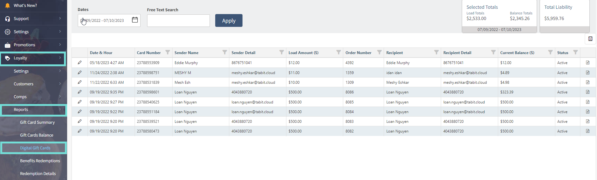
Task: Click edit pencil for Eddie Murphy row
Action: [80, 62]
